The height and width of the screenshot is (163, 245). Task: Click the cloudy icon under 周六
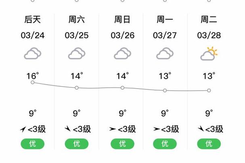(x=77, y=54)
